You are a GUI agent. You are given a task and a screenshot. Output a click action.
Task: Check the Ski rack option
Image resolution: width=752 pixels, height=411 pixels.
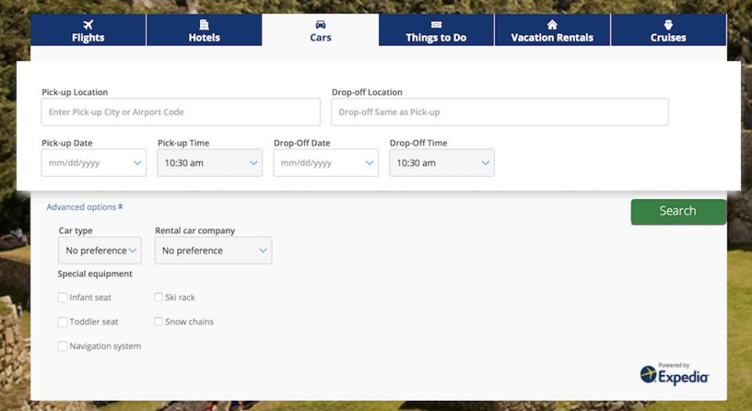pos(158,297)
